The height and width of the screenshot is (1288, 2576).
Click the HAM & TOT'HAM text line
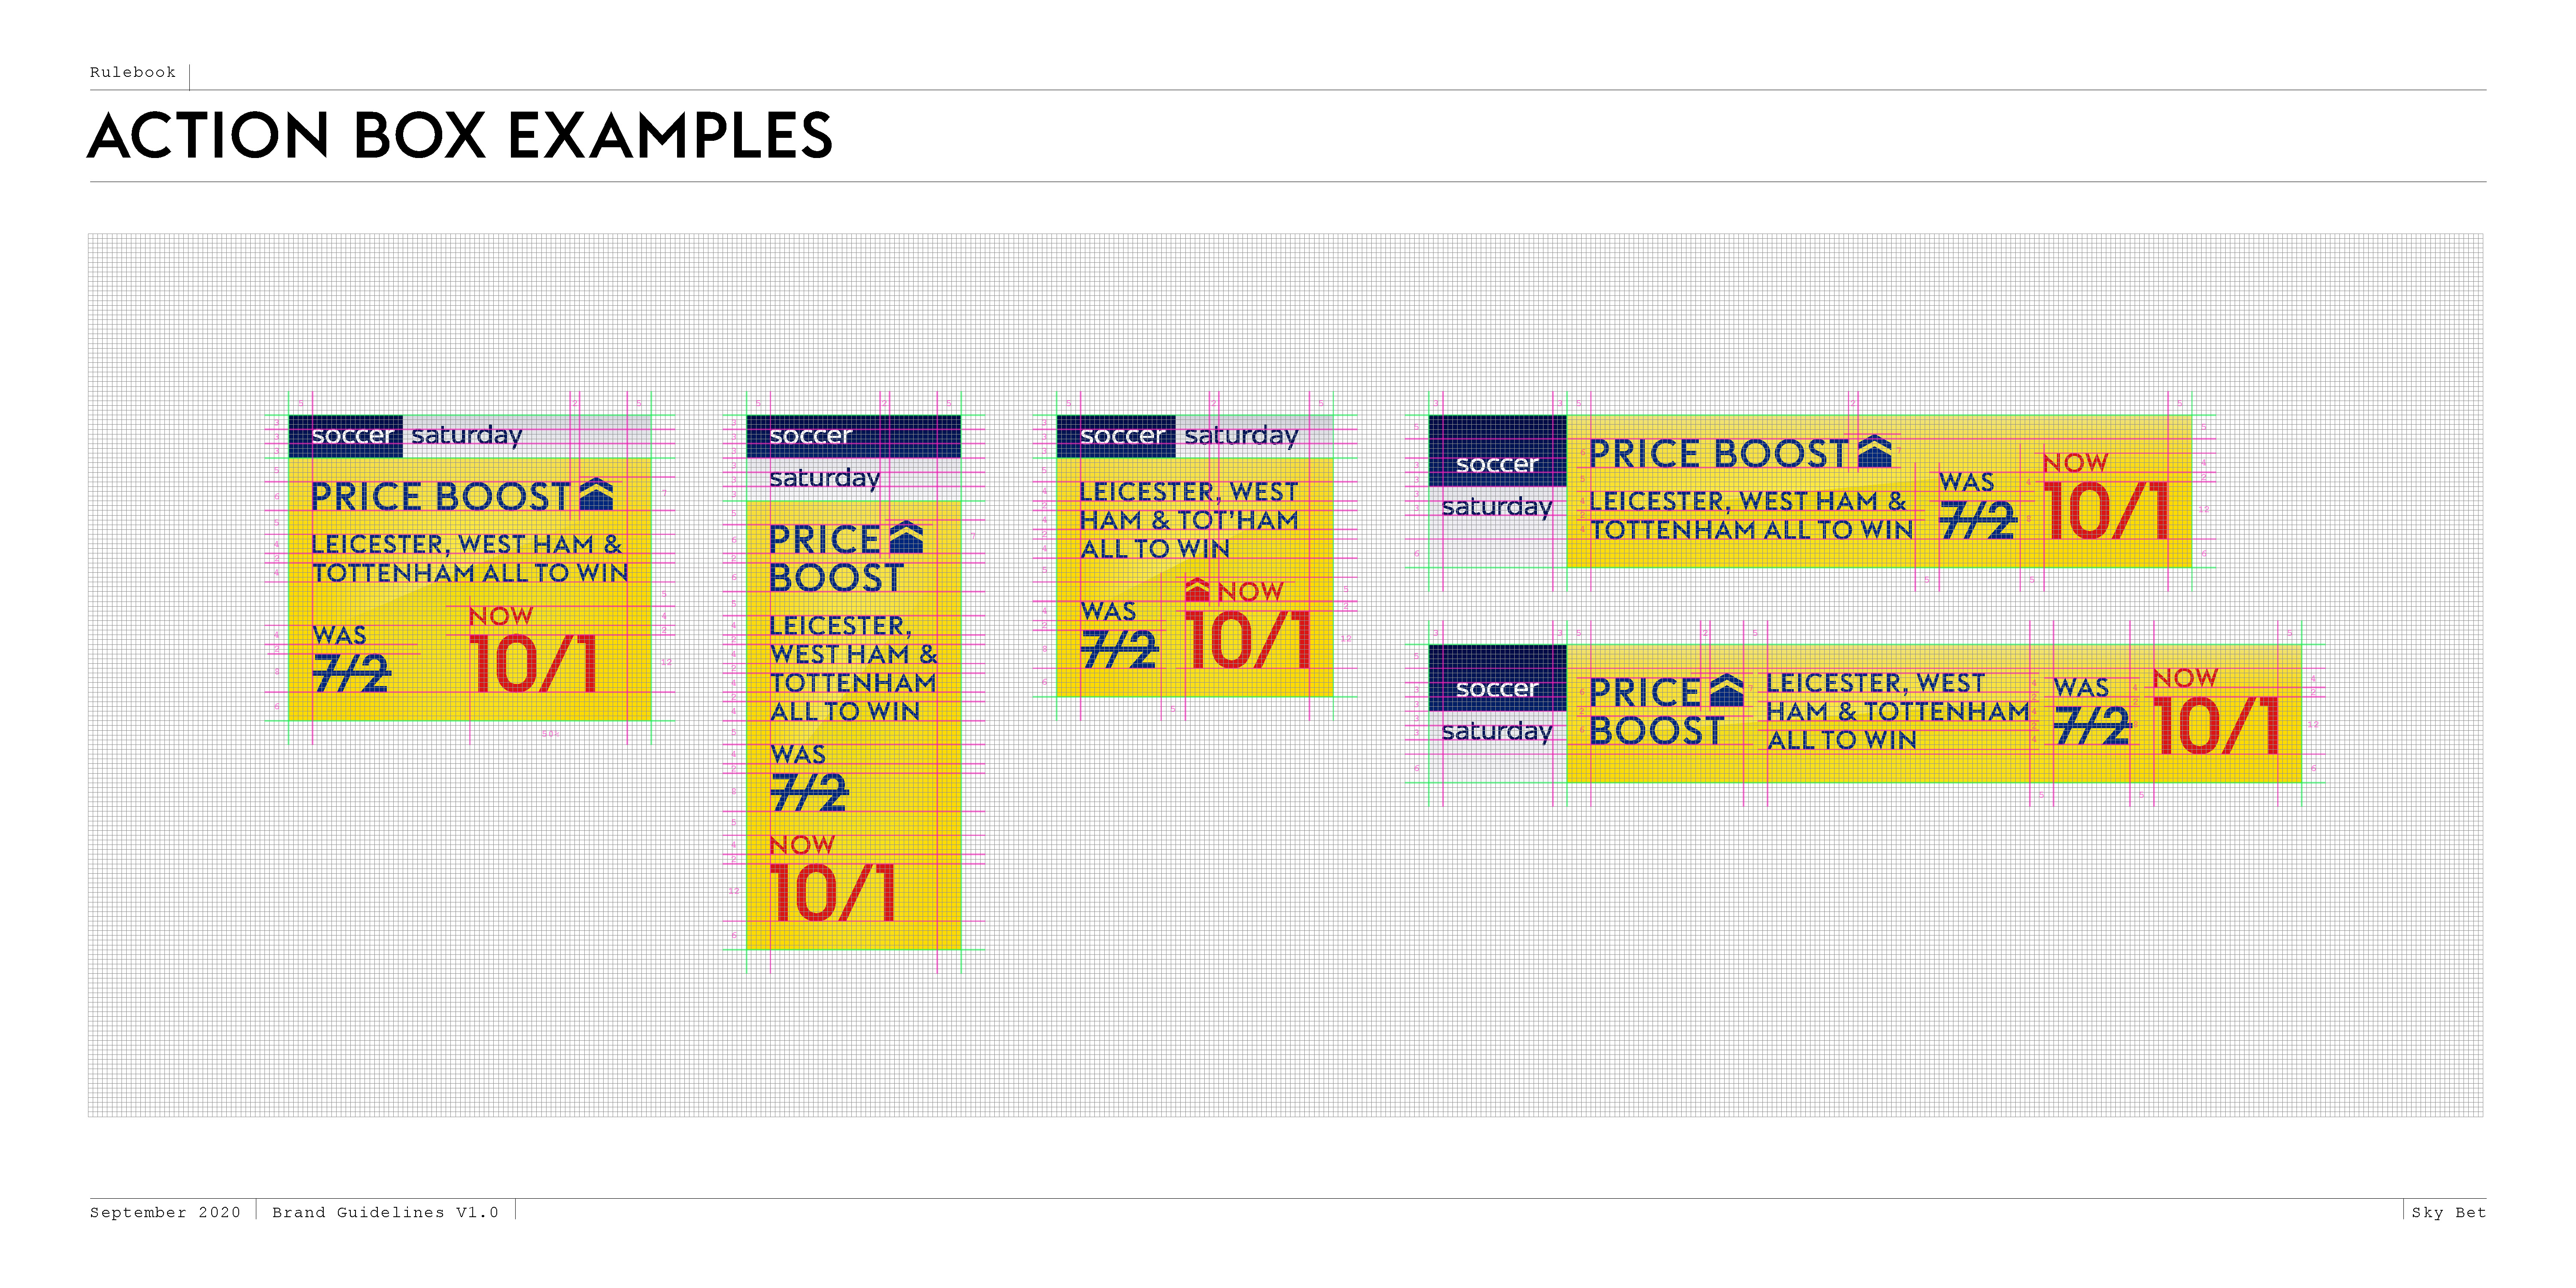point(1188,520)
